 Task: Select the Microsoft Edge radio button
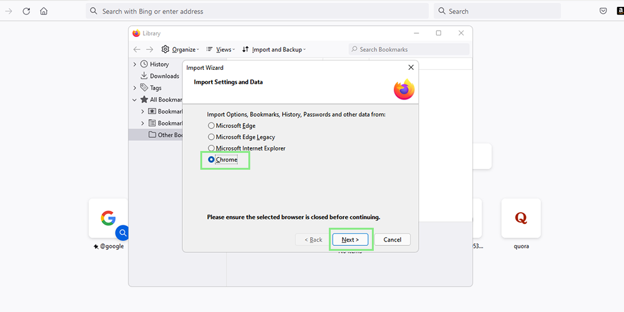pyautogui.click(x=212, y=126)
